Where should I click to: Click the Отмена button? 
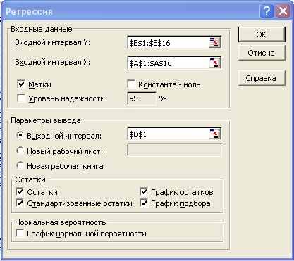262,53
